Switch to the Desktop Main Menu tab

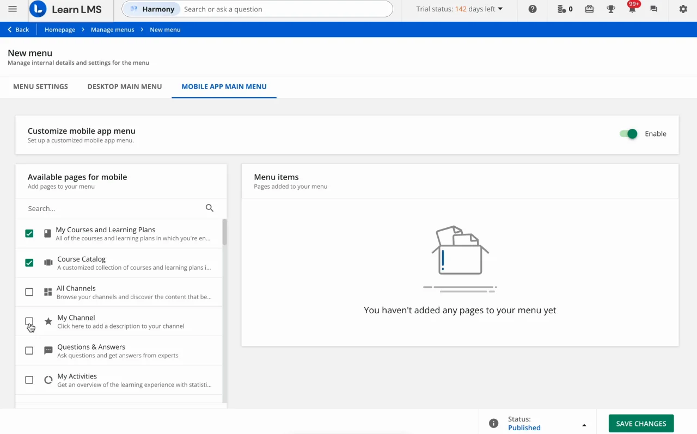(x=125, y=86)
